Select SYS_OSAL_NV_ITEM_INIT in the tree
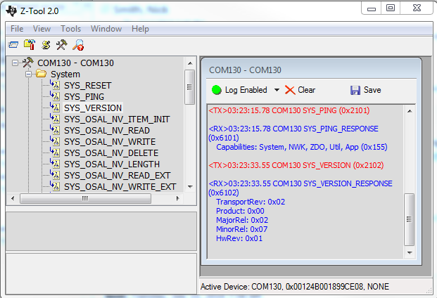 point(117,119)
